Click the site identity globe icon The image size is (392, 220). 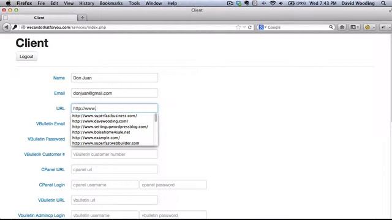pos(23,27)
